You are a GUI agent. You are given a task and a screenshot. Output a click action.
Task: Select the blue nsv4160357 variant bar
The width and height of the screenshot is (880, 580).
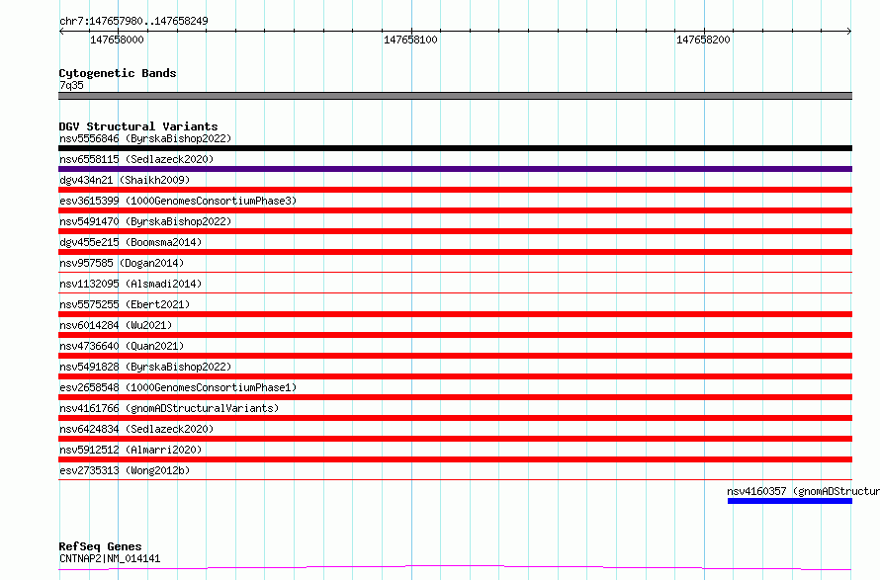pos(790,501)
